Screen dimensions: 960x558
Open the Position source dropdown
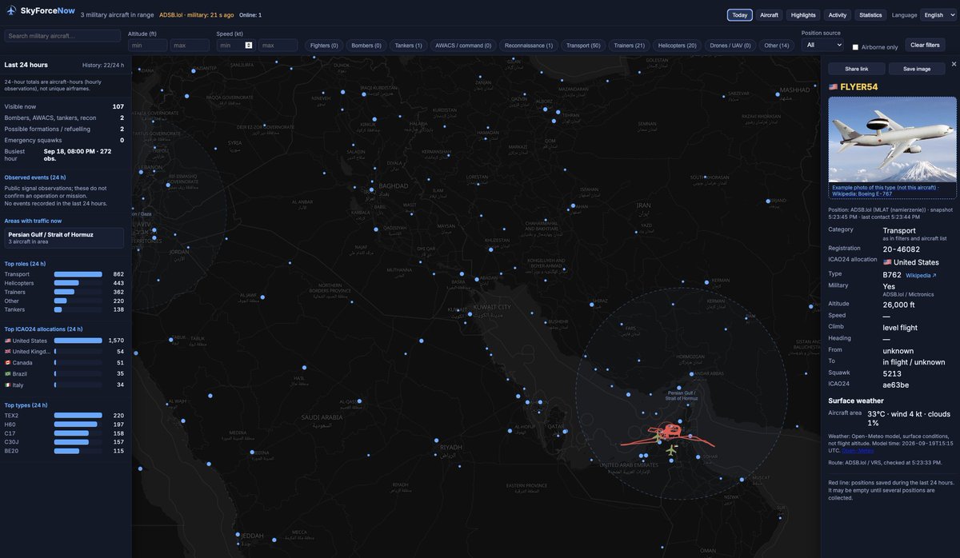click(822, 46)
